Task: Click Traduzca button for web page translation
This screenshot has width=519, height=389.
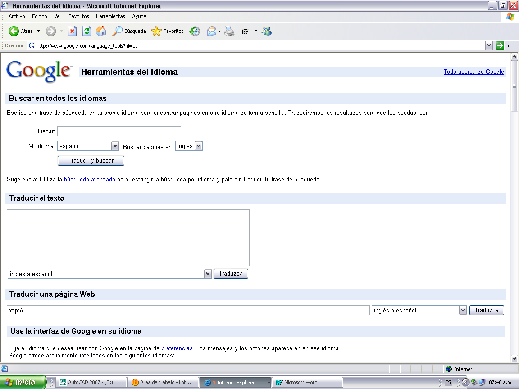Action: pos(487,310)
